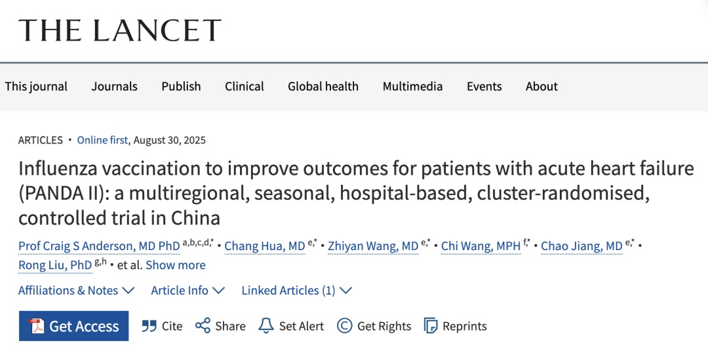Go to the Multimedia section
This screenshot has height=347, width=708.
[x=413, y=86]
